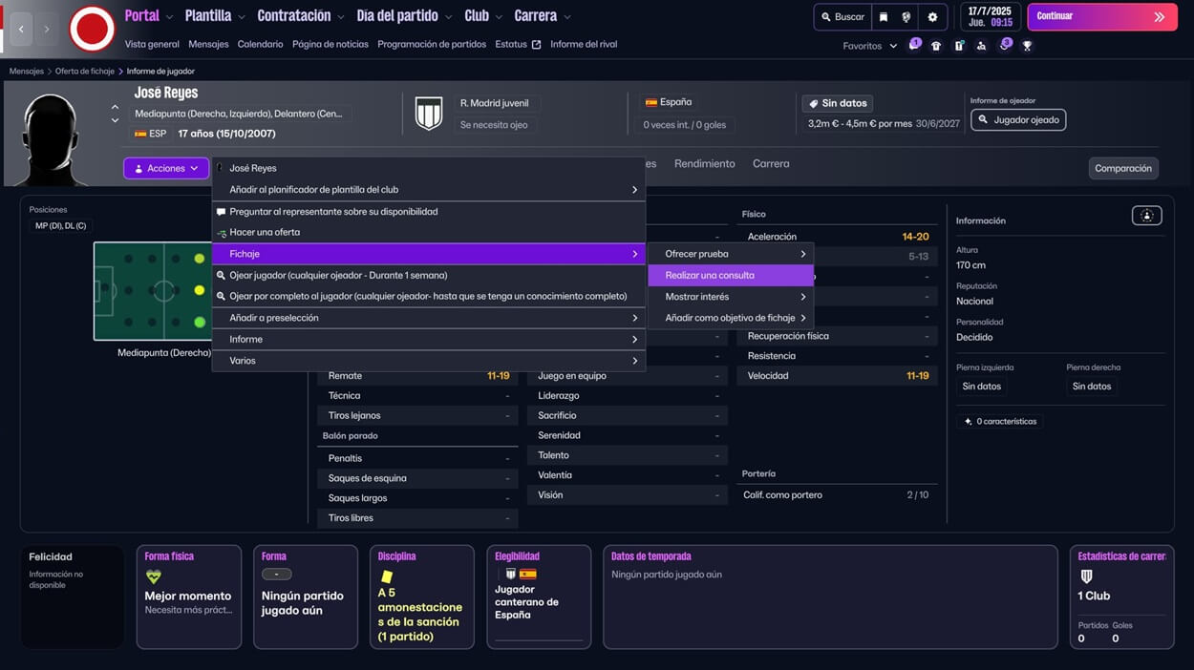Open the settings gear icon
This screenshot has width=1194, height=670.
932,17
